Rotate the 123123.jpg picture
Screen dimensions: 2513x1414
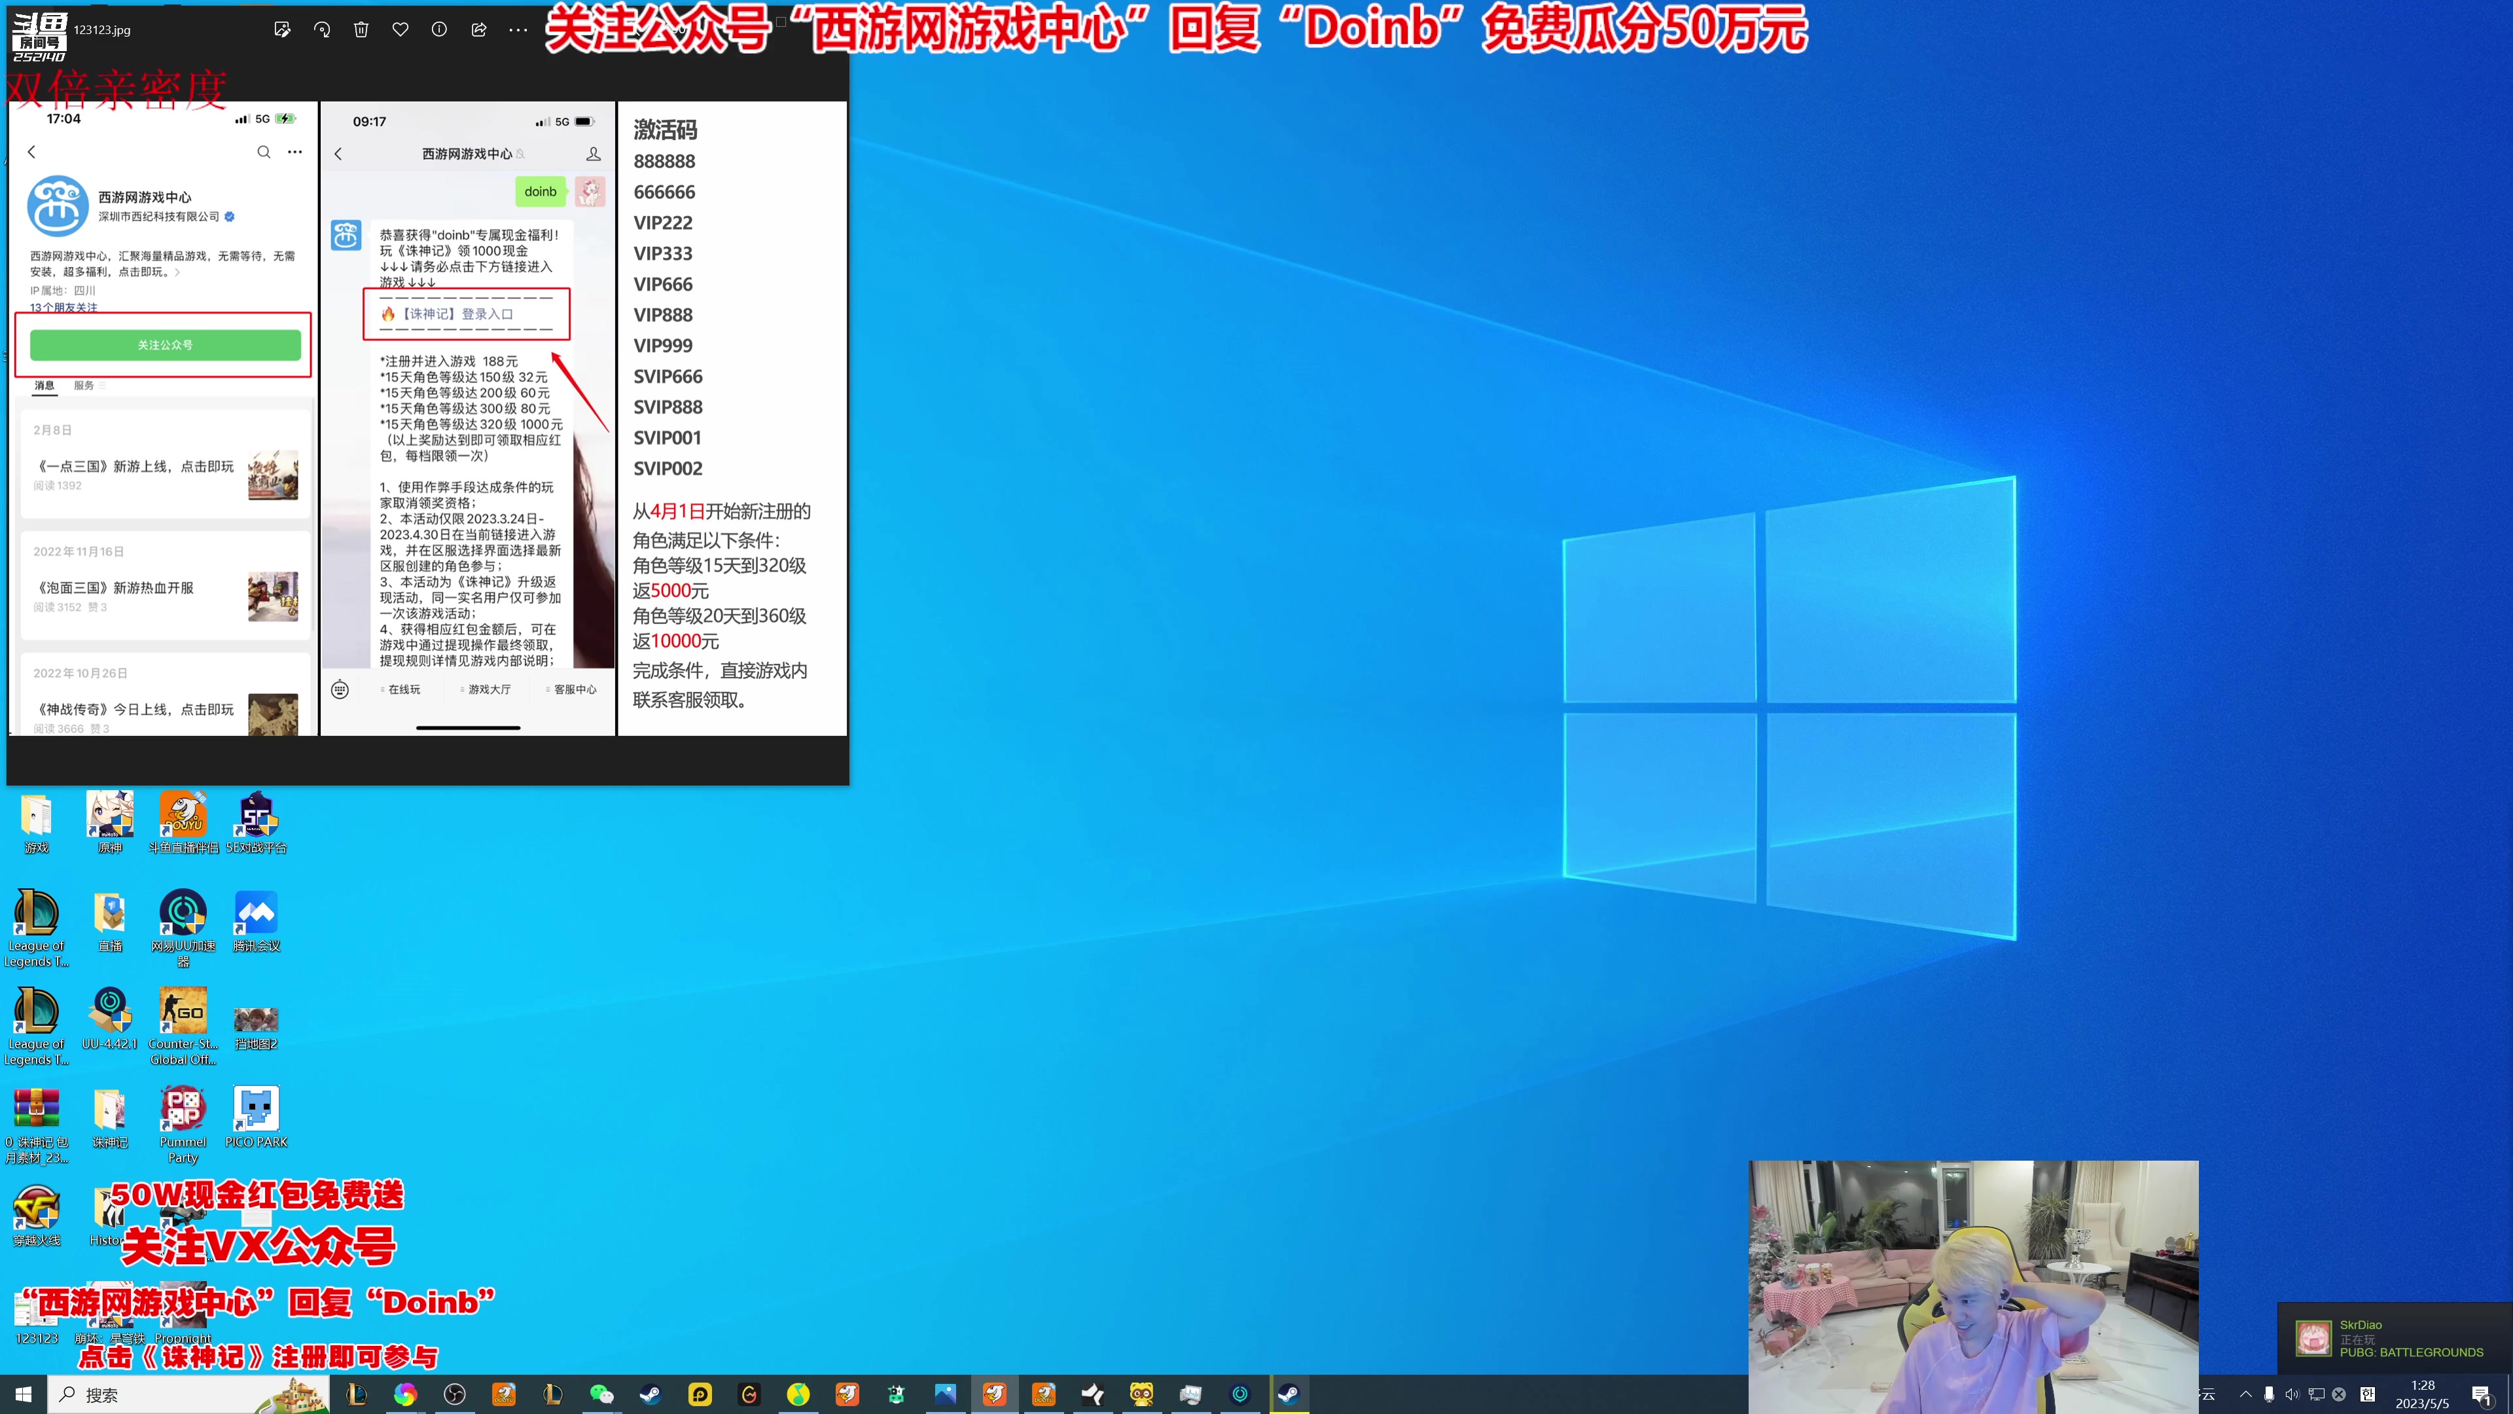tap(322, 29)
